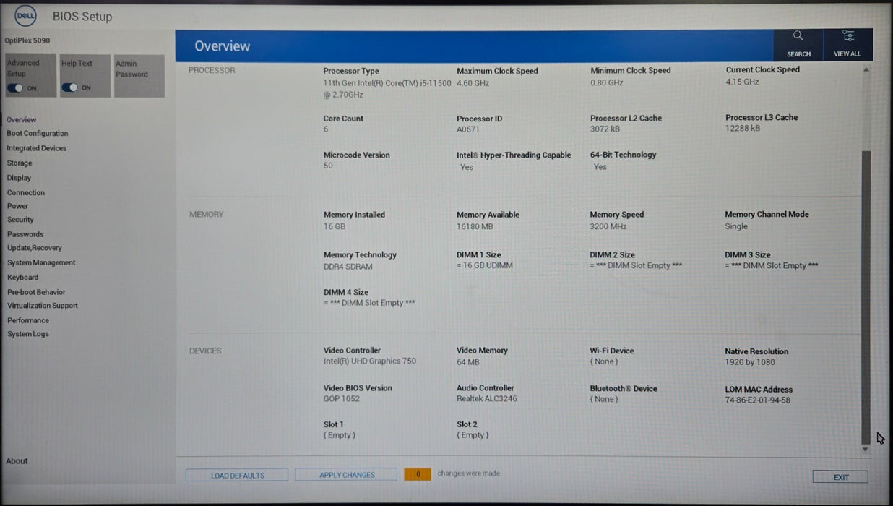Select the Display menu item
This screenshot has width=893, height=506.
click(20, 178)
